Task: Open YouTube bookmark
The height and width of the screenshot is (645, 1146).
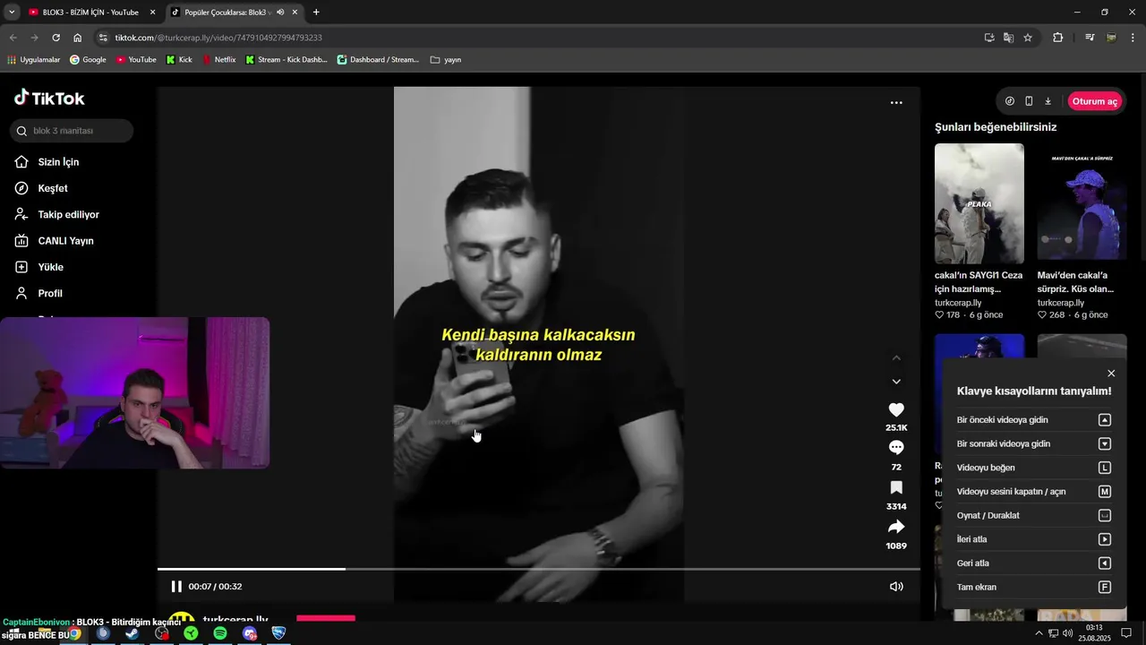Action: coord(136,60)
